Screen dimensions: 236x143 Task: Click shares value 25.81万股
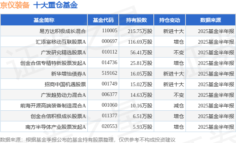141,63
